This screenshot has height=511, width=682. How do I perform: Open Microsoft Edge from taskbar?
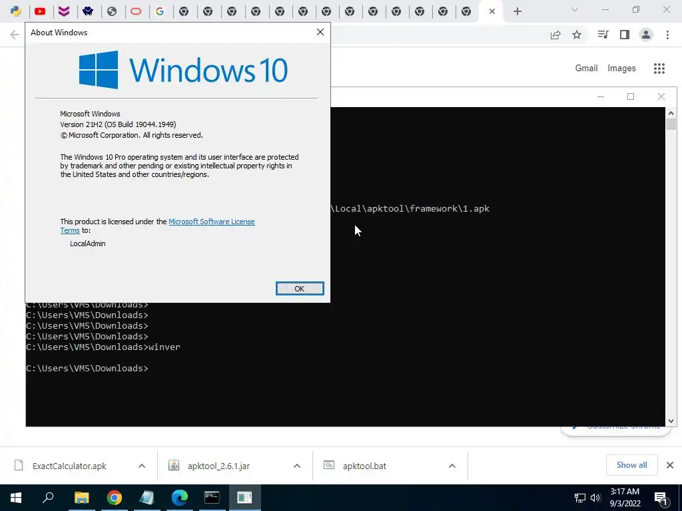(x=180, y=498)
